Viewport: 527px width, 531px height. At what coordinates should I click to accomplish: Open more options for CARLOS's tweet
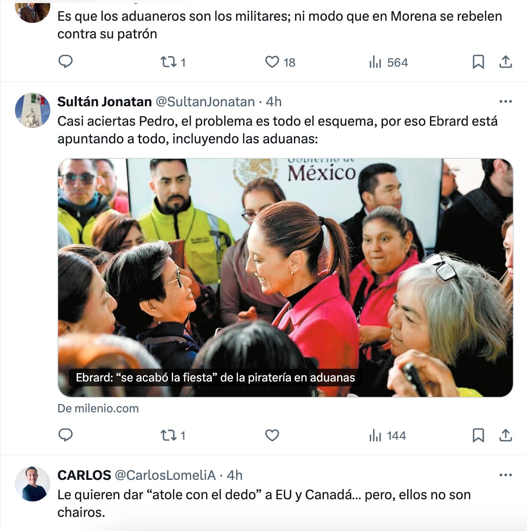point(505,475)
